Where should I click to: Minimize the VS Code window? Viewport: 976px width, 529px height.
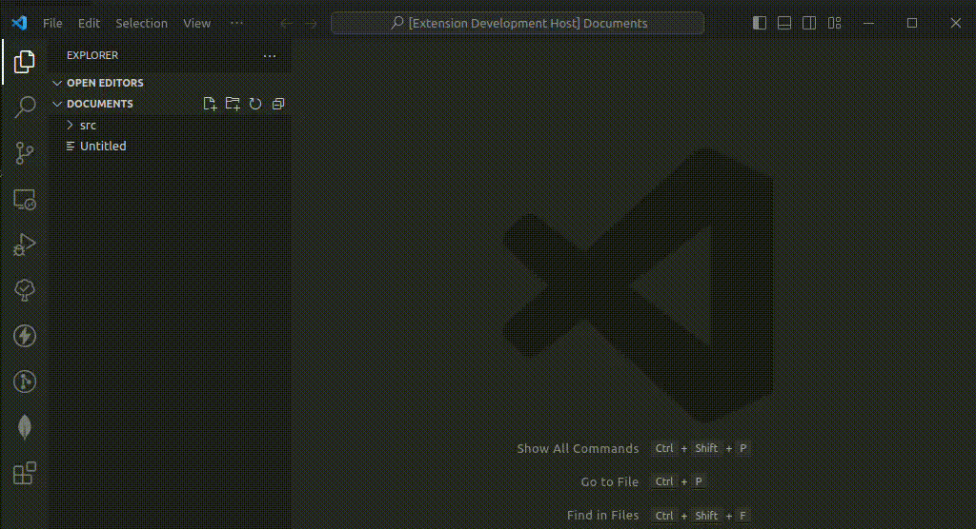point(869,23)
